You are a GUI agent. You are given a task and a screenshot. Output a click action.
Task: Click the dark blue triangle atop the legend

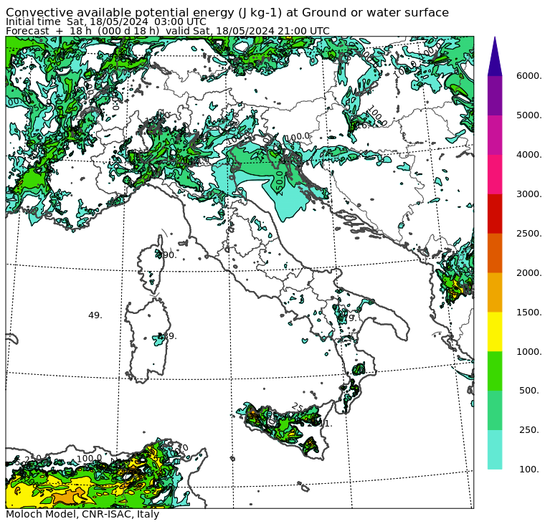click(495, 59)
